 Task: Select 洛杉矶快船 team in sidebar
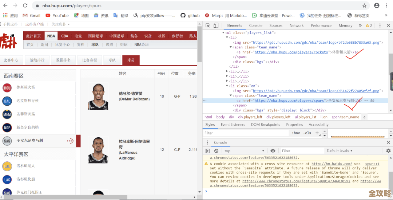(x=25, y=179)
